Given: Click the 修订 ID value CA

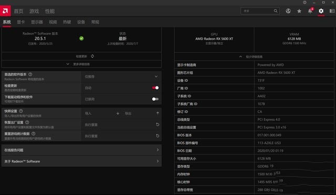Looking at the screenshot, I should pyautogui.click(x=260, y=112).
